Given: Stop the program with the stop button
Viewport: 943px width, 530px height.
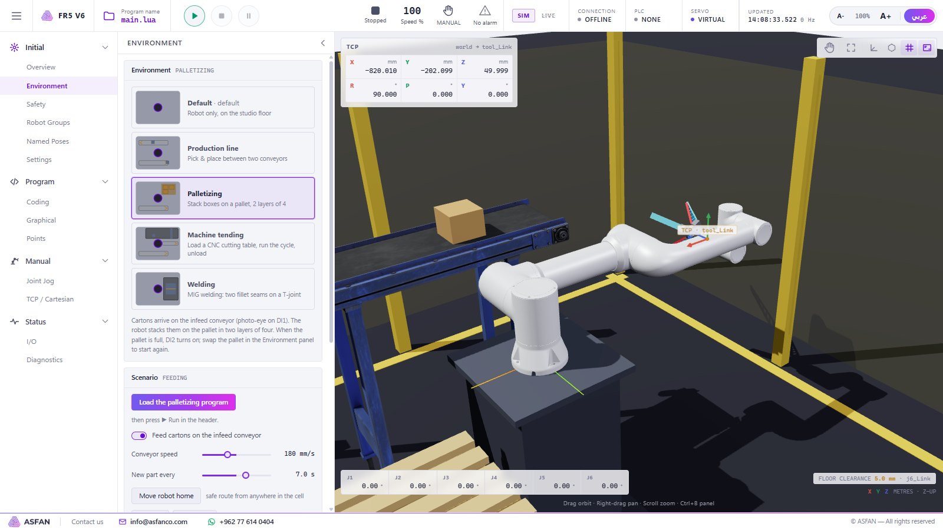Looking at the screenshot, I should (222, 16).
